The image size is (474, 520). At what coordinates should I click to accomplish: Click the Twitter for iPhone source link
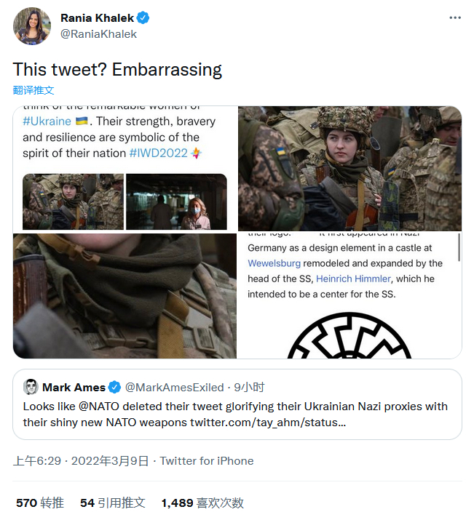207,460
